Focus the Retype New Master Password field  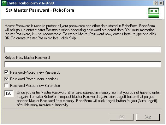click(83, 64)
